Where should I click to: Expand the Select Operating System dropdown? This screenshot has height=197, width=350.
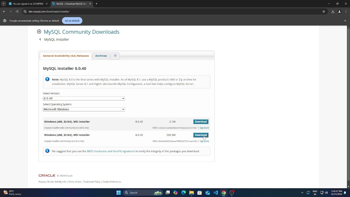click(84, 109)
